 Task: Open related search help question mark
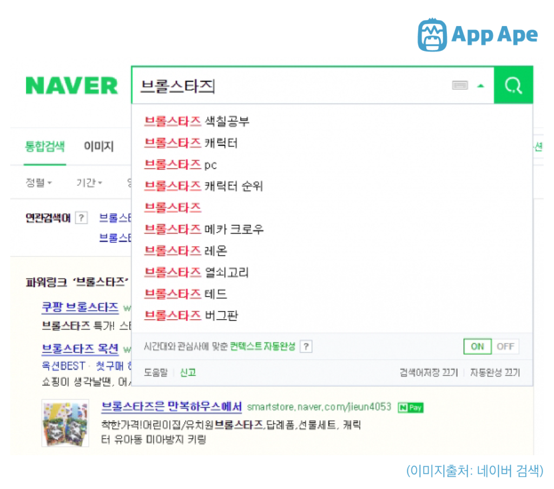(81, 217)
